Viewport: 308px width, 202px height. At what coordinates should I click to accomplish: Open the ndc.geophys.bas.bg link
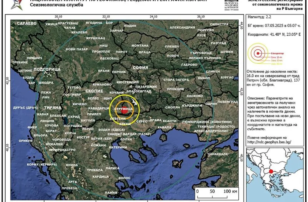click(x=269, y=142)
